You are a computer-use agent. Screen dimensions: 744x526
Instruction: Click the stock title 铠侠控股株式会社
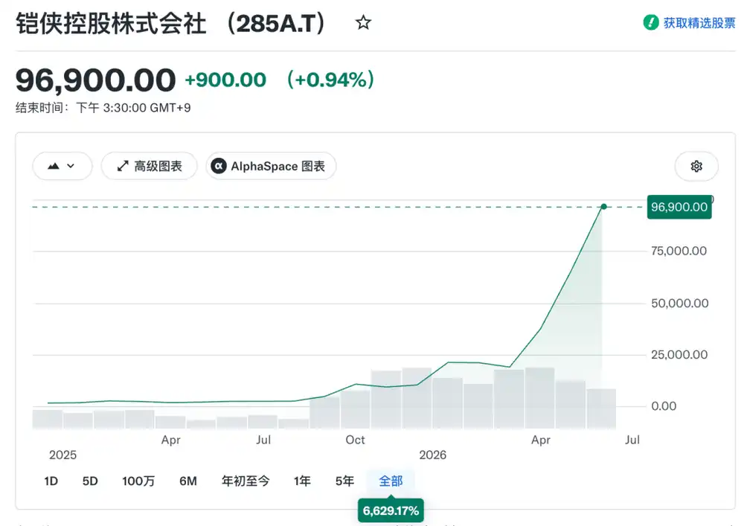click(111, 23)
